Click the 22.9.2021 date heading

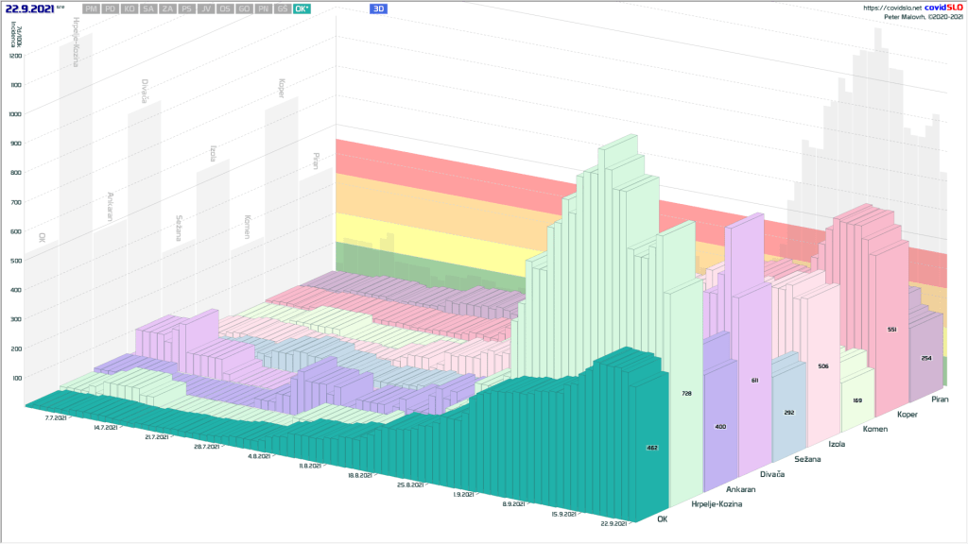tap(30, 9)
